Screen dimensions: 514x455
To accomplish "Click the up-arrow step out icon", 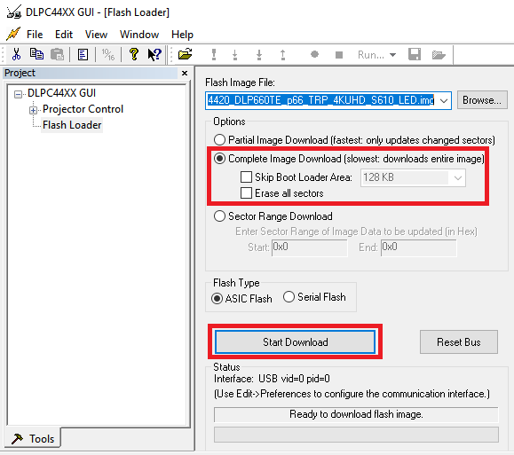I will [x=283, y=55].
